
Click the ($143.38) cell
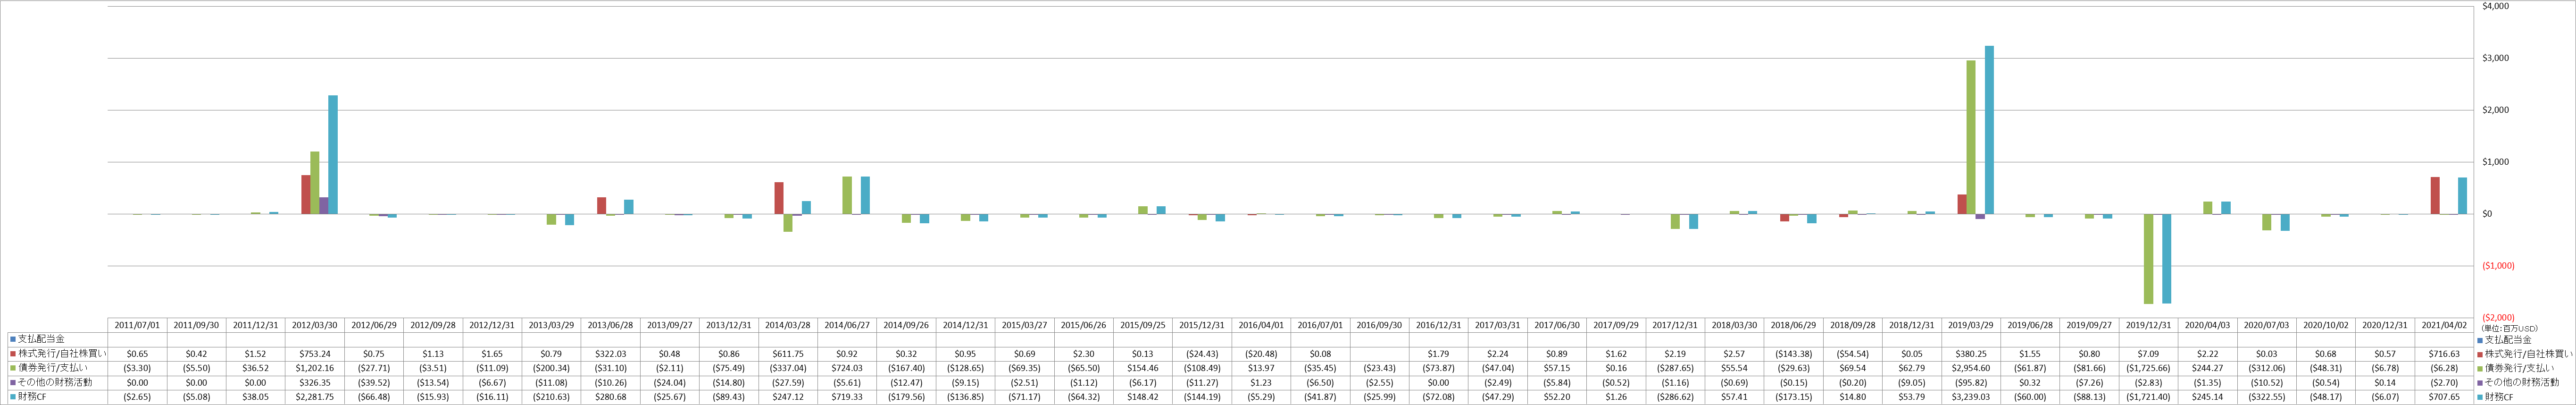coord(1794,354)
